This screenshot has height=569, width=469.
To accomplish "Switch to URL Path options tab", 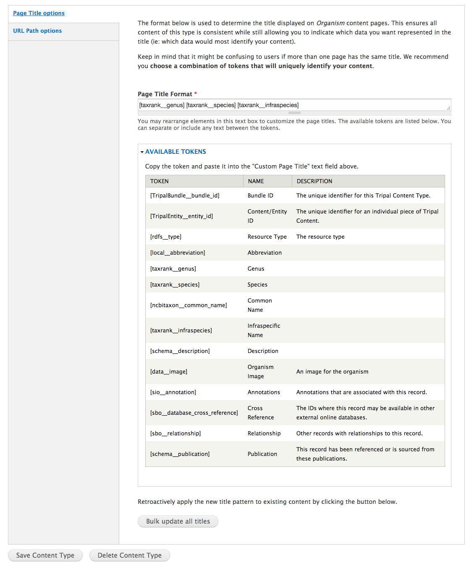I will tap(37, 31).
